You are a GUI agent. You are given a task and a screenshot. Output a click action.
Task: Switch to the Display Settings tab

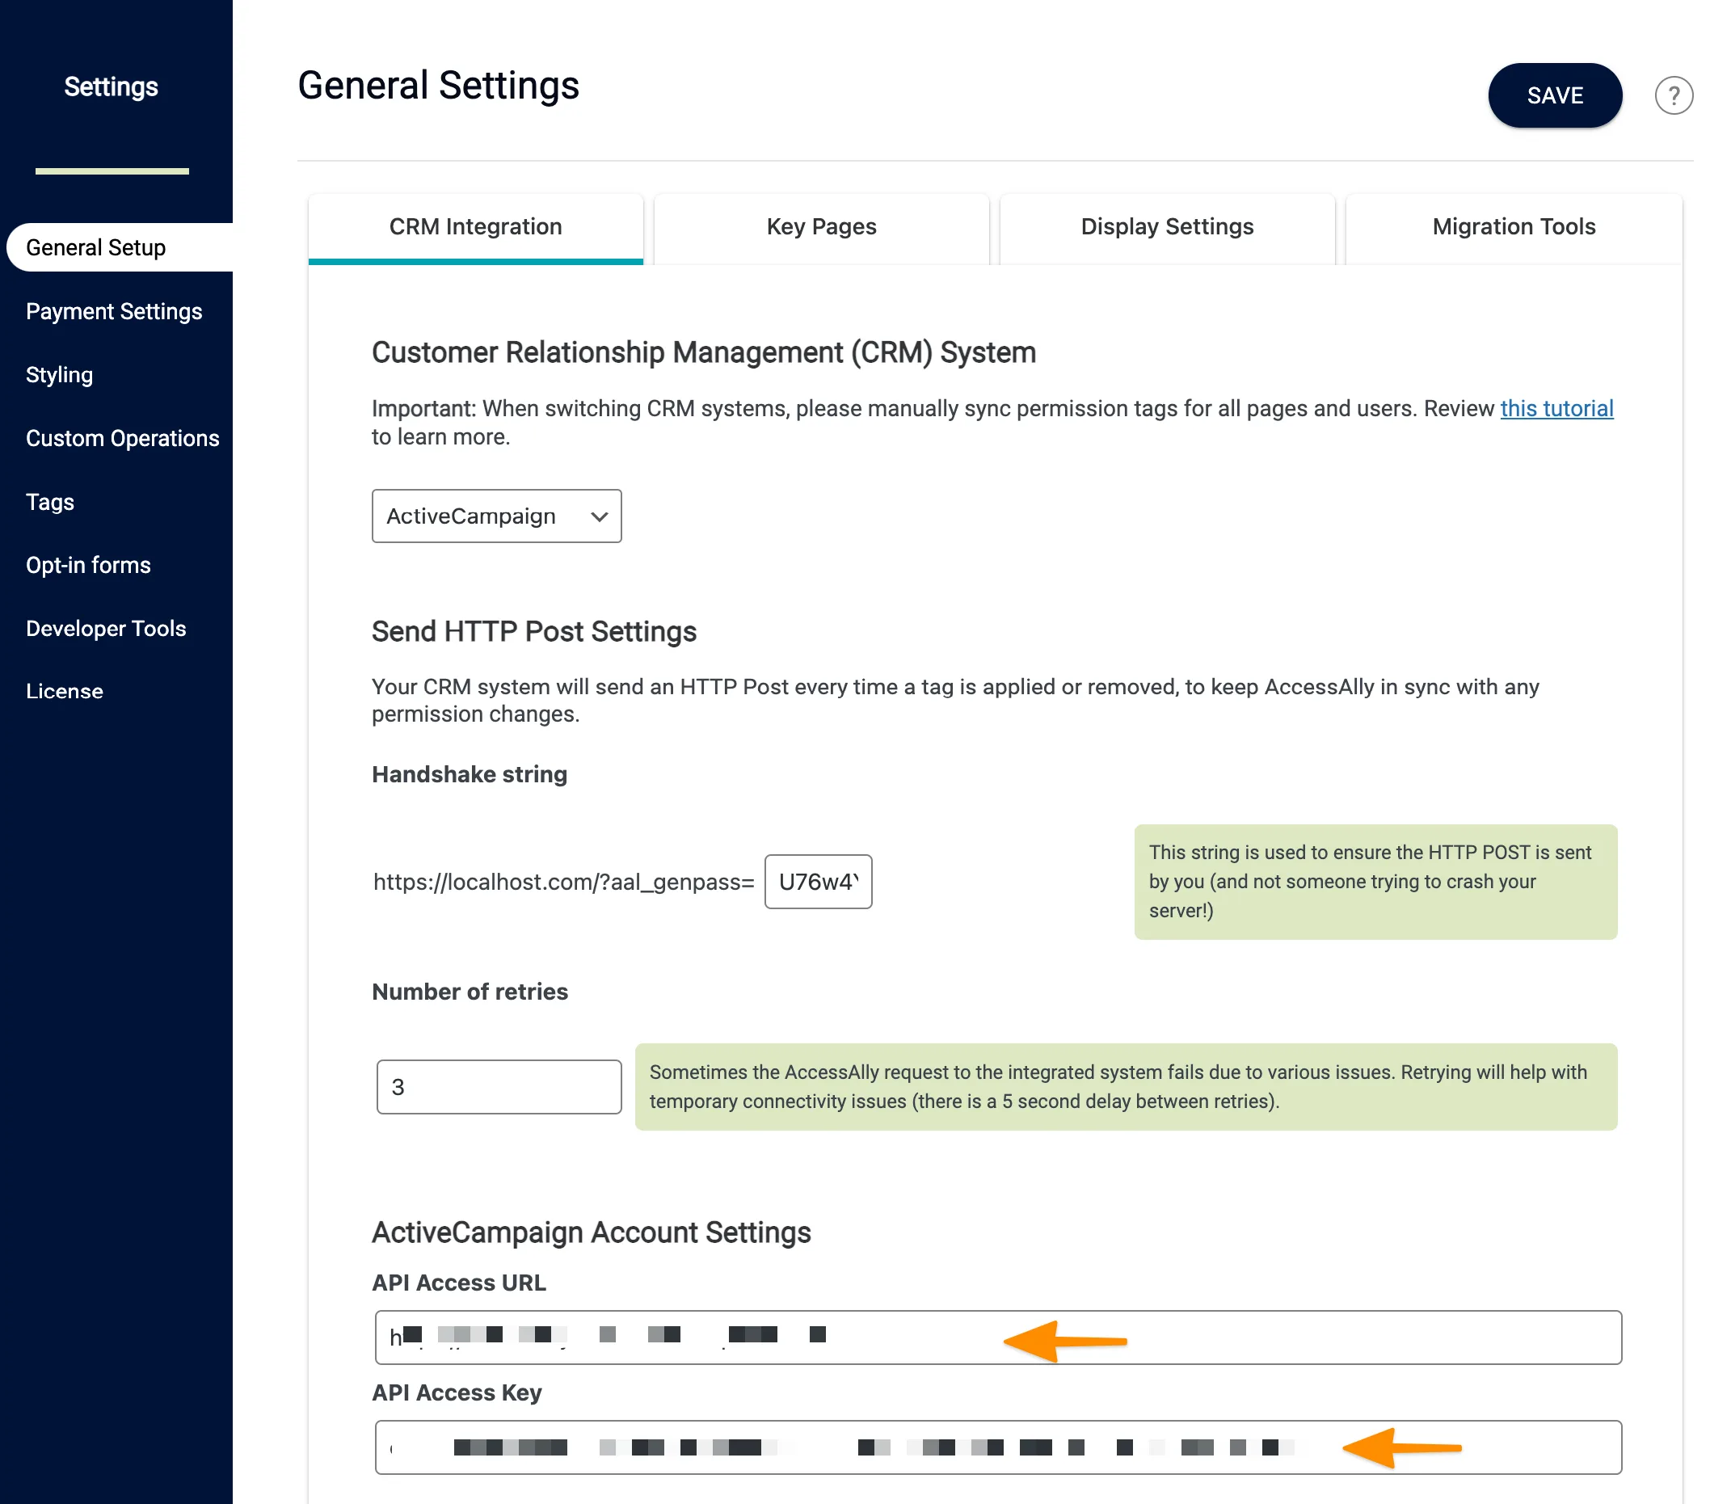pyautogui.click(x=1166, y=226)
